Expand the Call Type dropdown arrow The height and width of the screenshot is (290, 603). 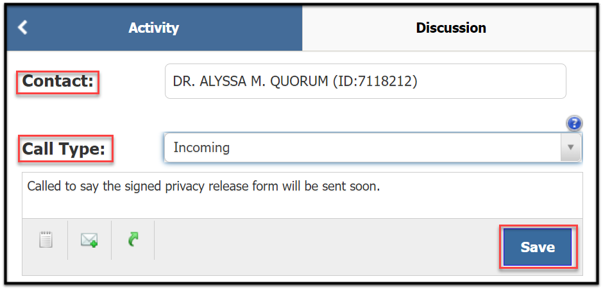[571, 148]
